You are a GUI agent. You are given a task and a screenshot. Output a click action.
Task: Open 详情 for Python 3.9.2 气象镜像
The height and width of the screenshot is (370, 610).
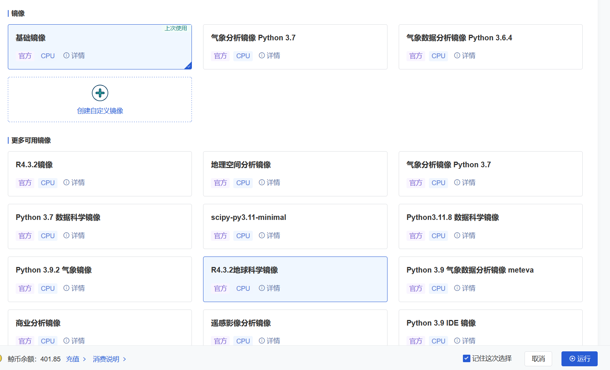(74, 288)
